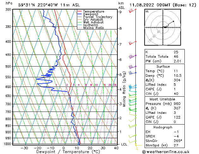Click the "SREH" row label
Screen dimensions: 199x154
click(150, 136)
